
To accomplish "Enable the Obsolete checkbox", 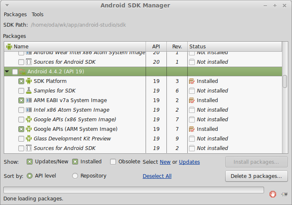I will tap(113, 162).
